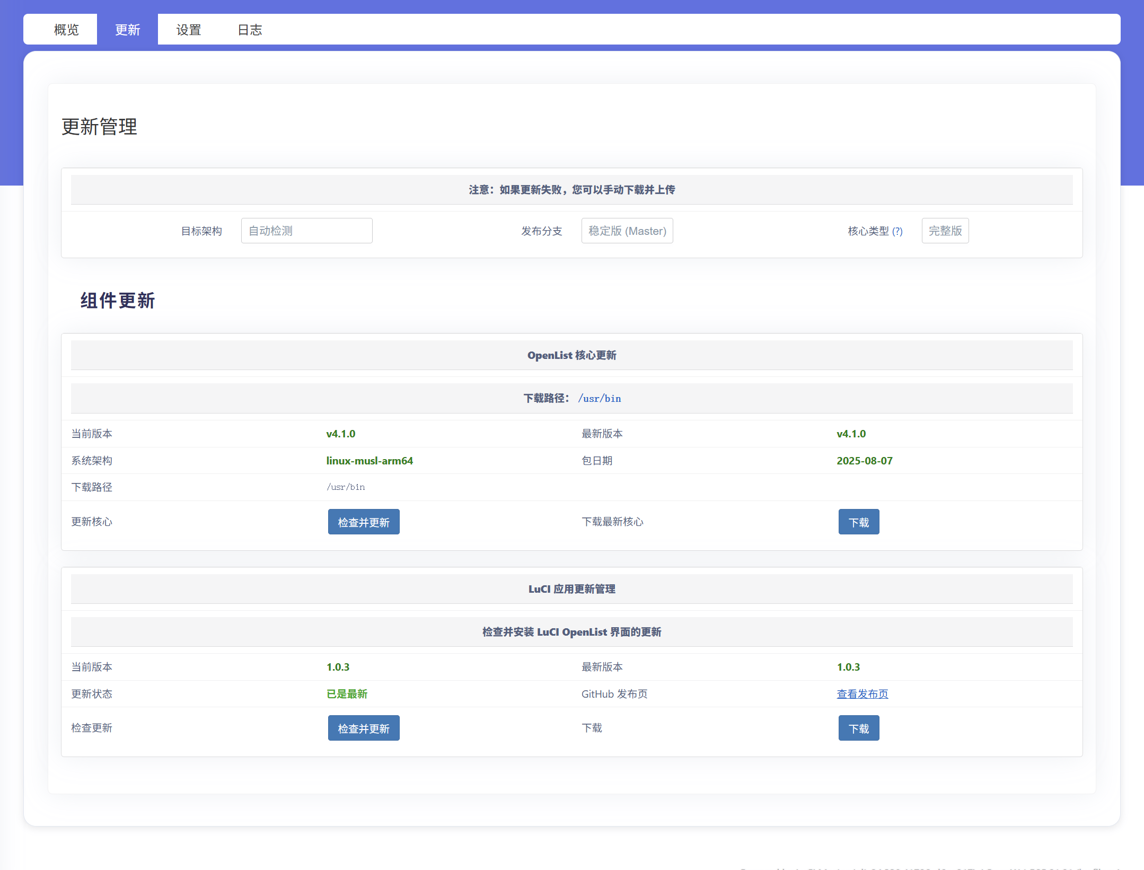
Task: Click the OpenList 核心更新 section header
Action: tap(572, 355)
